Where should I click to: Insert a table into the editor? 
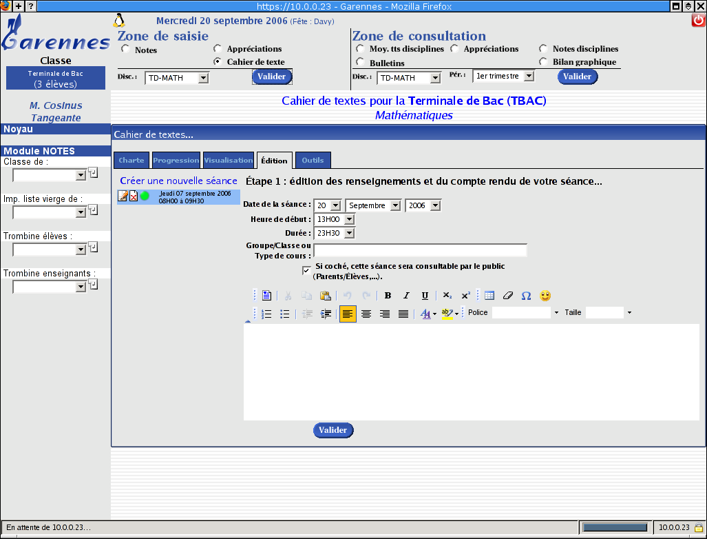(x=489, y=296)
